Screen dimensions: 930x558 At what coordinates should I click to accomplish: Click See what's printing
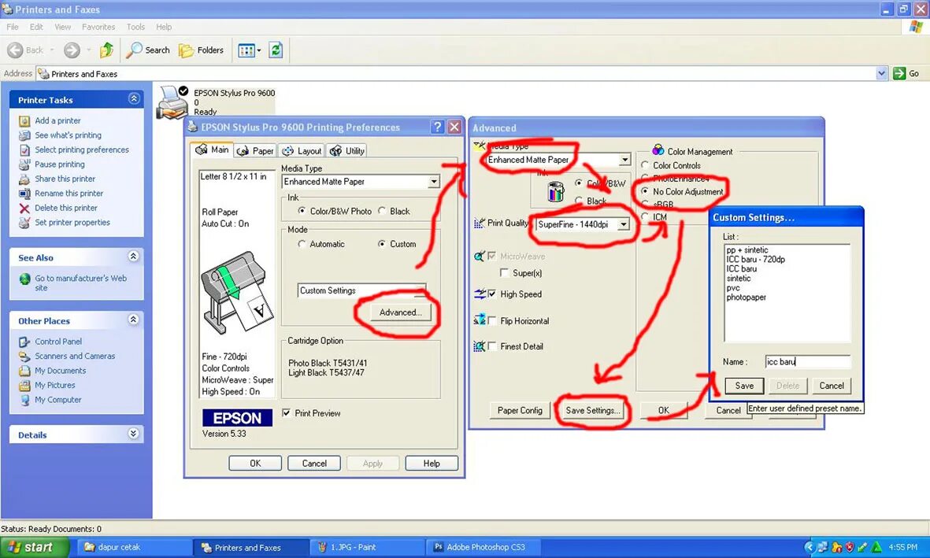coord(68,135)
